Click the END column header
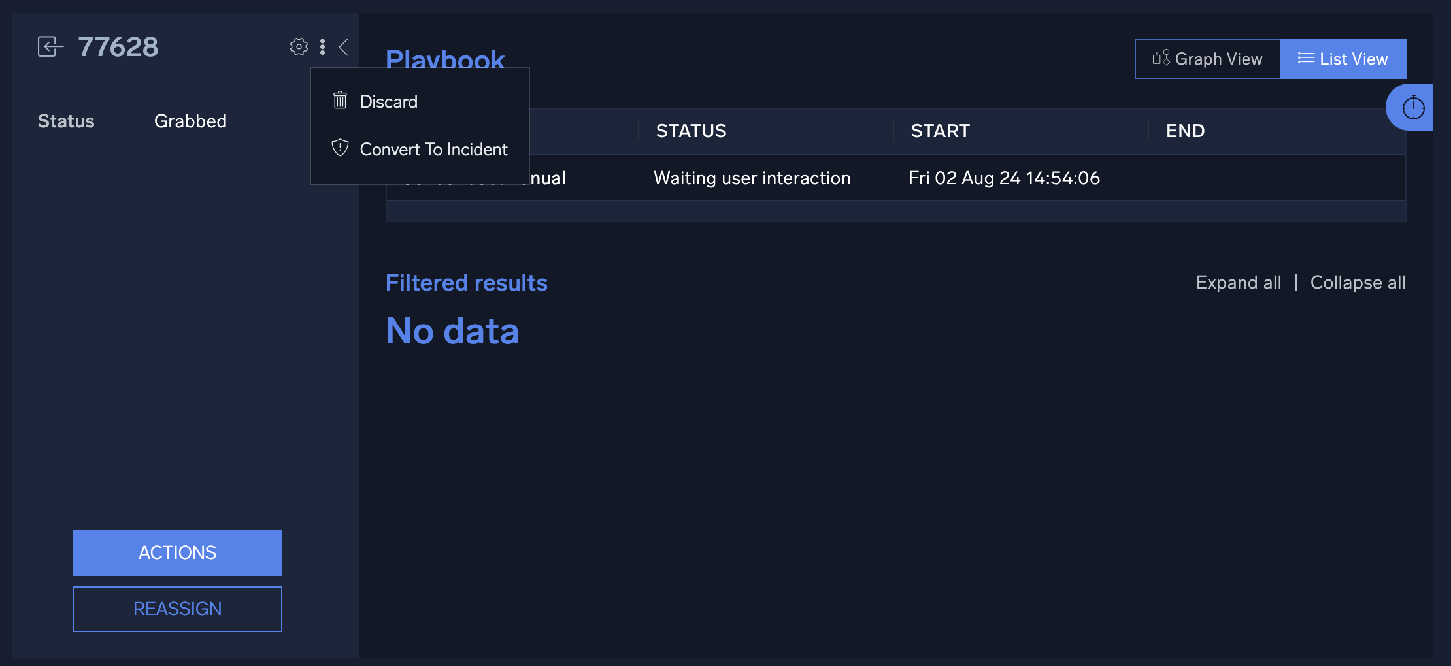The height and width of the screenshot is (666, 1451). tap(1185, 131)
